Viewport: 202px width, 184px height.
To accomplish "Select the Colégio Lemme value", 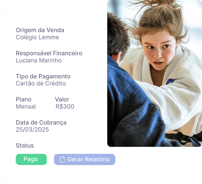I will coord(37,37).
